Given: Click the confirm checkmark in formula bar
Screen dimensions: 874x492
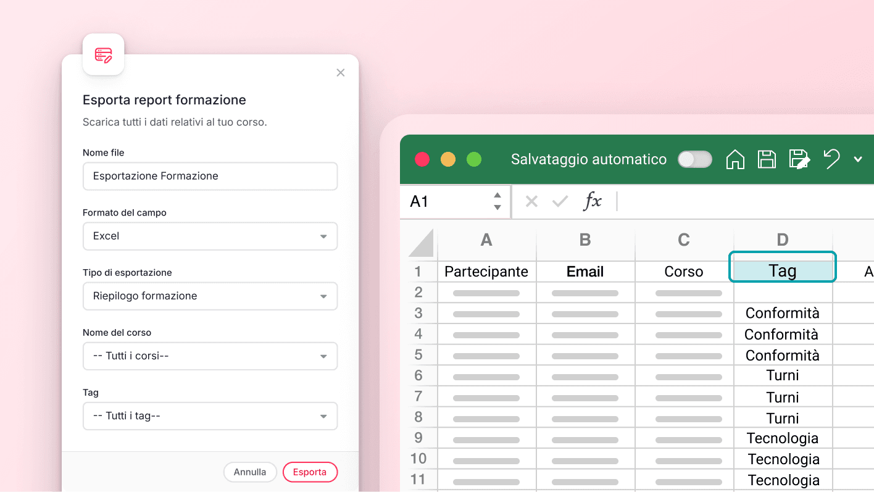Looking at the screenshot, I should pos(560,201).
